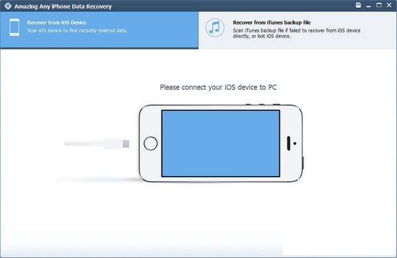
Task: Click the "Scan iTunes backup file if failed" description
Action: click(296, 33)
